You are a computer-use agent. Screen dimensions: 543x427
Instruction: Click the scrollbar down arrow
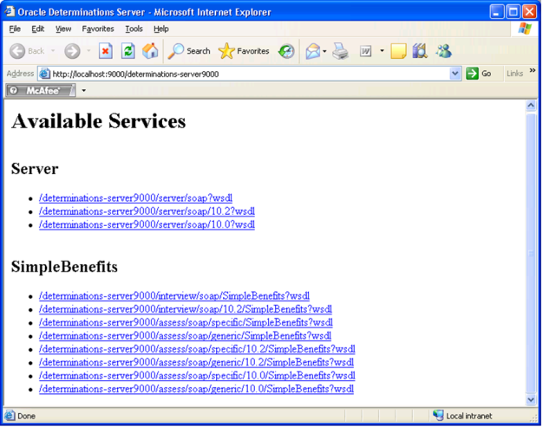tap(531, 399)
